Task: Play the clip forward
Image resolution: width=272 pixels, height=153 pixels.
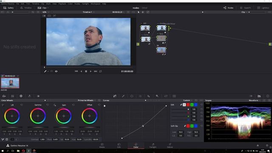Action: [x=91, y=71]
